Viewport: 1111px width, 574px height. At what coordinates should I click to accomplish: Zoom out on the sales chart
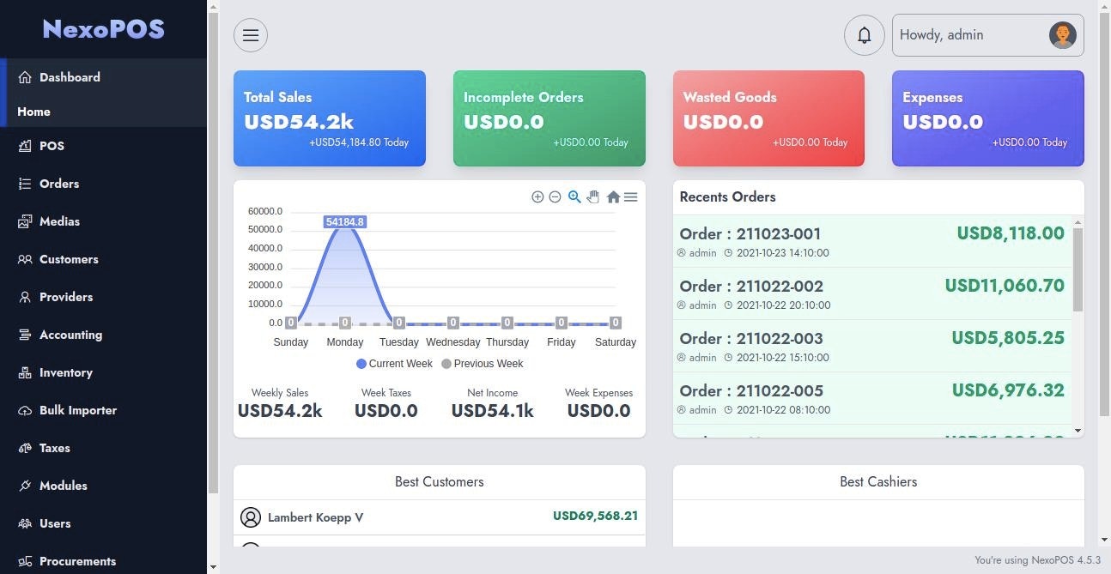coord(555,196)
